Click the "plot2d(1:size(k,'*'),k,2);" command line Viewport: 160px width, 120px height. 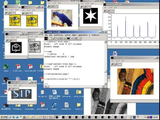tap(62, 79)
